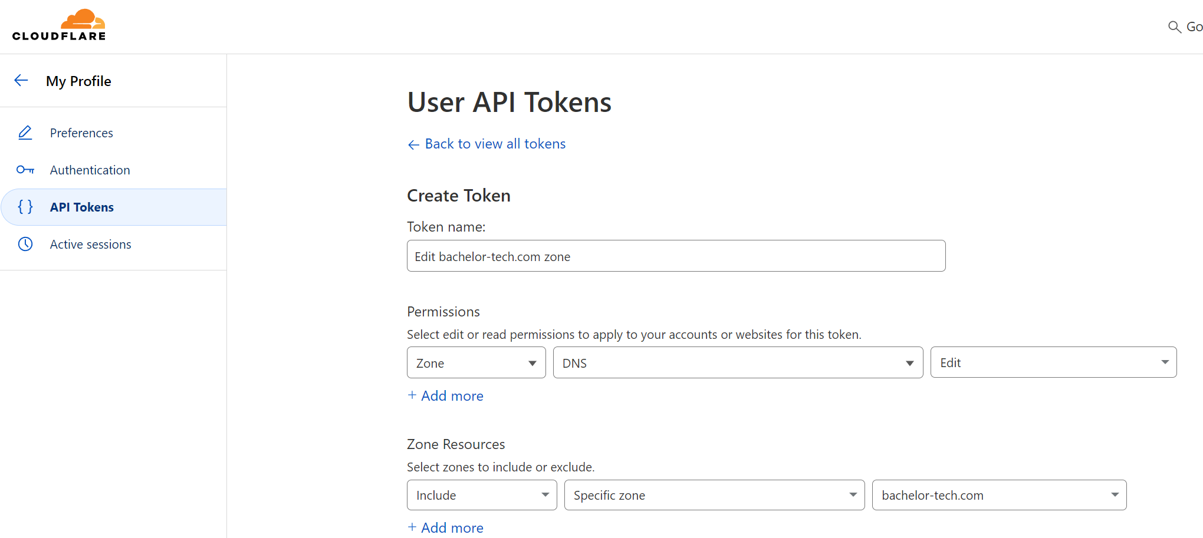Click the Zone Resources section title

click(456, 444)
